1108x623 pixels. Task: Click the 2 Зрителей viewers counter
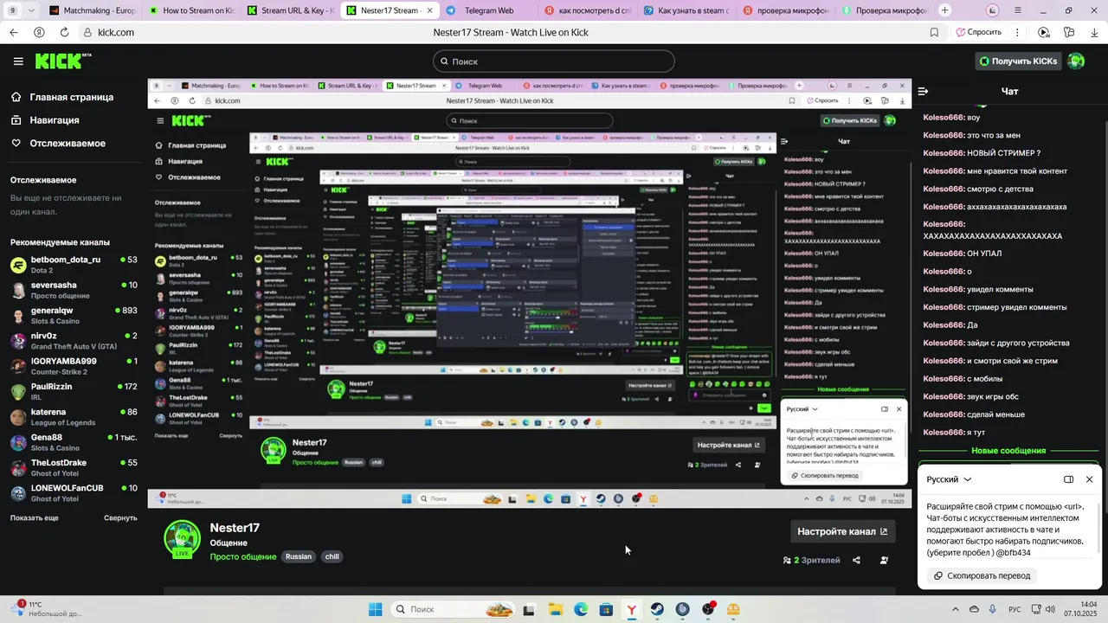point(811,560)
